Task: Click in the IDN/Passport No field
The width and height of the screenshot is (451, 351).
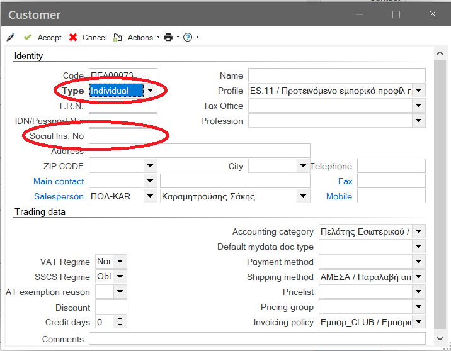Action: tap(123, 121)
